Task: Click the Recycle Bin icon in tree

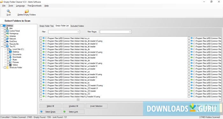Action: pyautogui.click(x=7, y=44)
